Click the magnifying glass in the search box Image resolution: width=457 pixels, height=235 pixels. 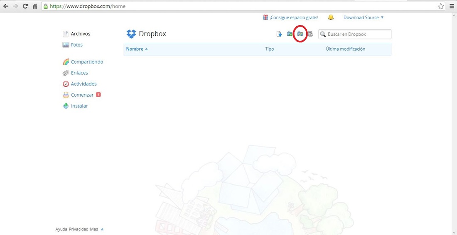[323, 34]
